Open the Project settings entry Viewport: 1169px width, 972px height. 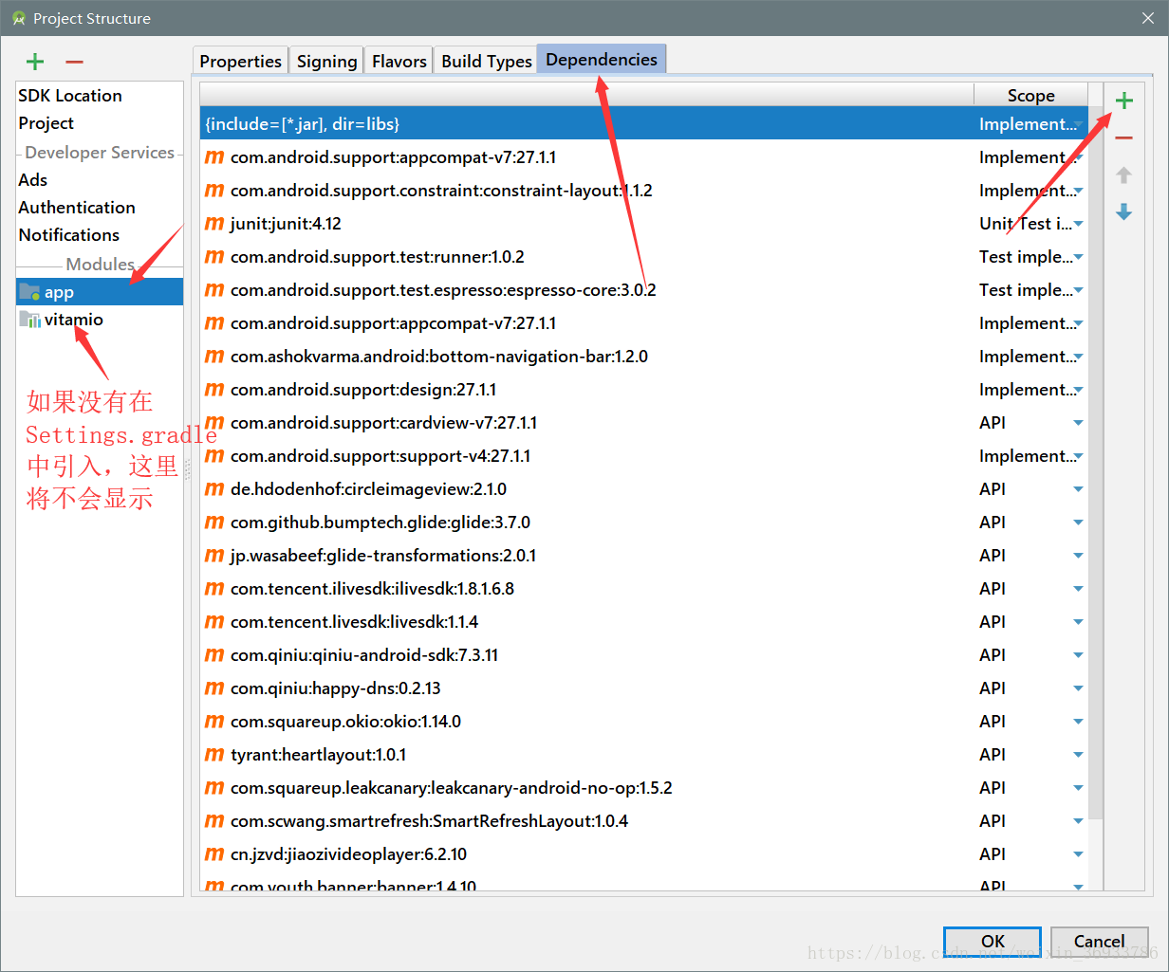tap(46, 123)
